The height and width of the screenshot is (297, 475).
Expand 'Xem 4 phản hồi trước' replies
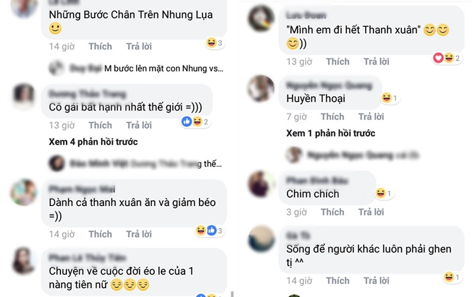pyautogui.click(x=93, y=142)
